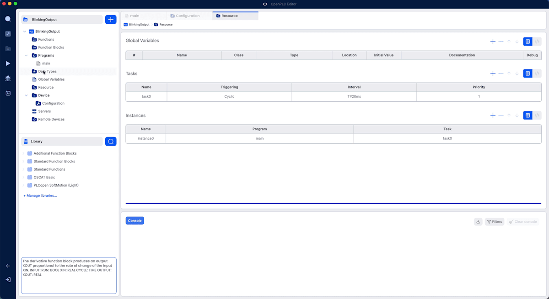Screen dimensions: 549x299
Task: Switch Tasks to code view
Action: tap(537, 73)
